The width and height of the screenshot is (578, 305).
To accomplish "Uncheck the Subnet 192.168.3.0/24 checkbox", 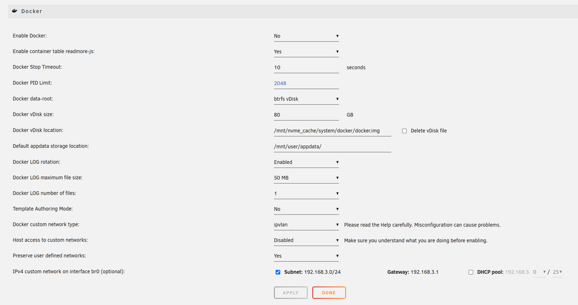I will click(x=278, y=272).
